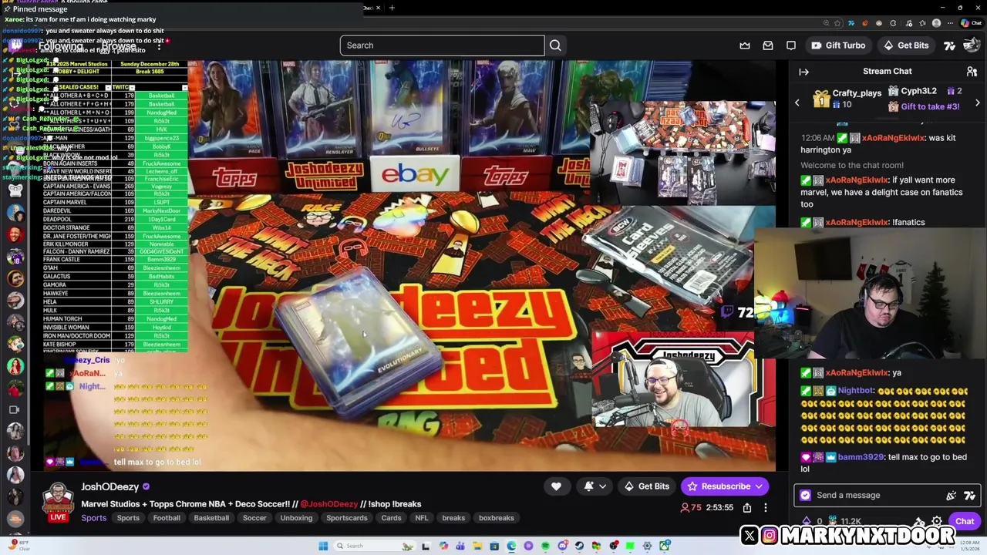Viewport: 987px width, 555px height.
Task: Select the Football tag
Action: point(167,518)
